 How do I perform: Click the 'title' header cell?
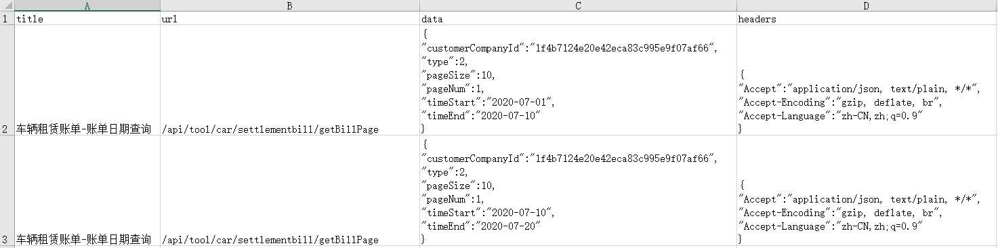87,19
